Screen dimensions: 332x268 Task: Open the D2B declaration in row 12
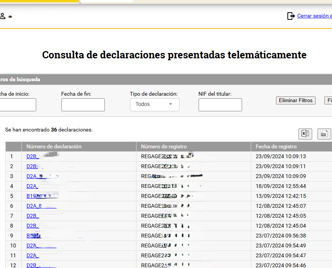point(32,265)
